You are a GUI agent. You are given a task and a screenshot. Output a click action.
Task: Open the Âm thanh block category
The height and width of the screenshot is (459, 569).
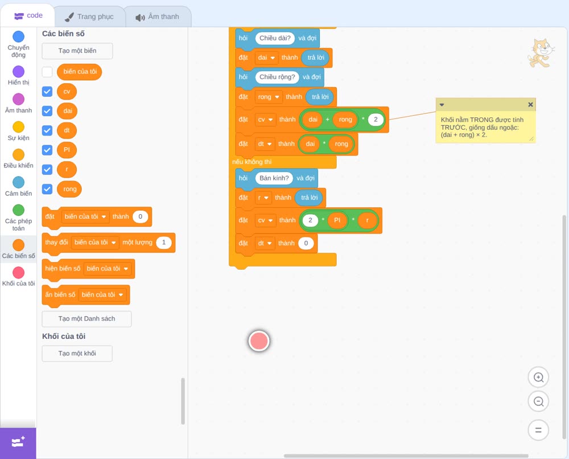(19, 104)
